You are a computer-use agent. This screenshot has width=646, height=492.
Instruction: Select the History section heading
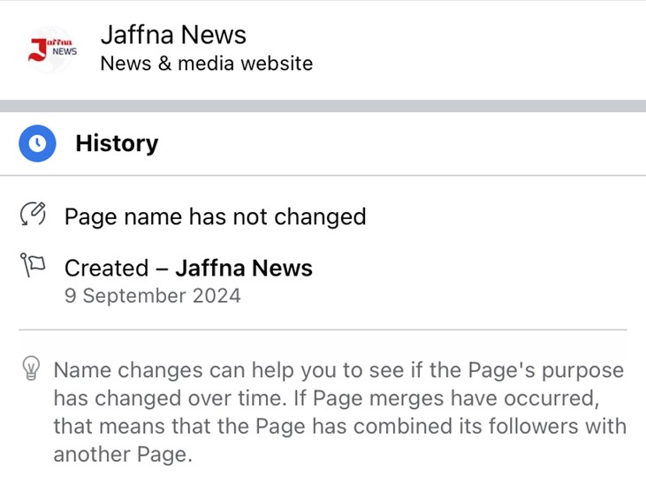pyautogui.click(x=117, y=143)
